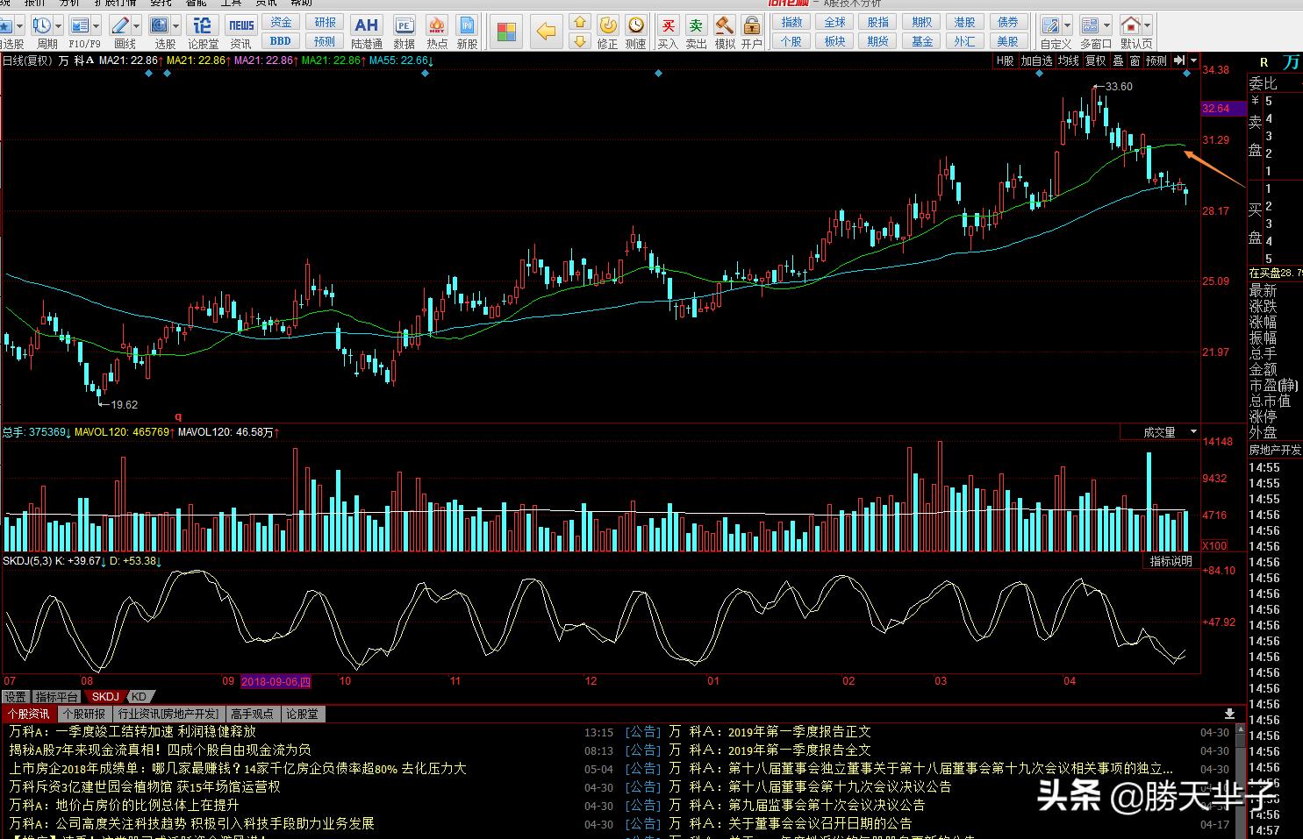The height and width of the screenshot is (839, 1303).
Task: Expand the 画线 drawing tool dropdown arrow
Action: (137, 26)
